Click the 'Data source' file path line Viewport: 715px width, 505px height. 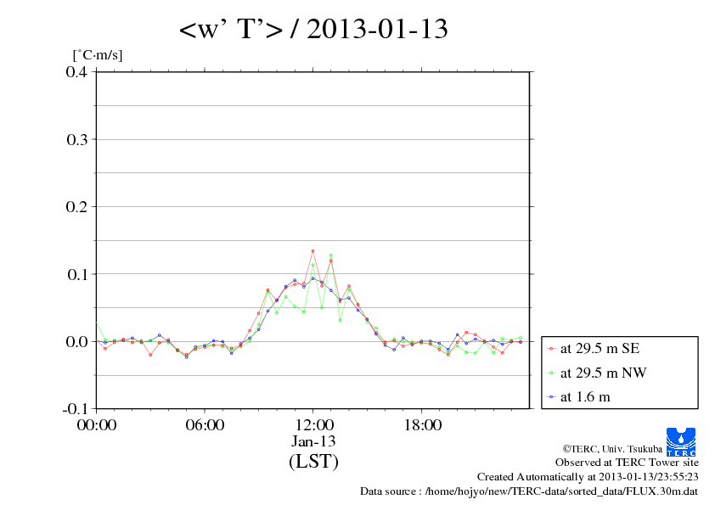pos(529,491)
